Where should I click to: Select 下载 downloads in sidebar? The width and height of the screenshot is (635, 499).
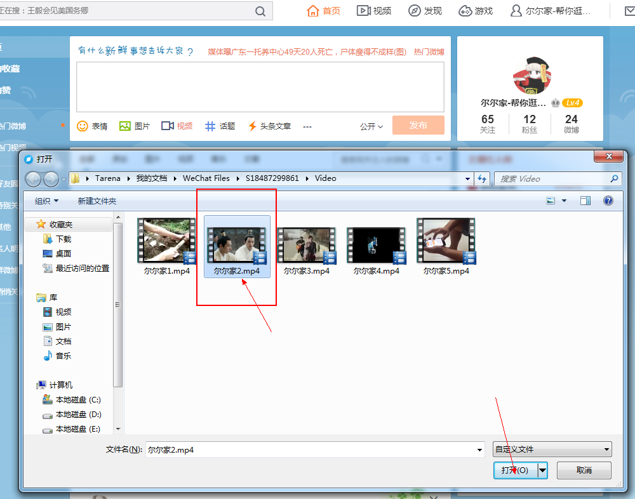tap(57, 239)
